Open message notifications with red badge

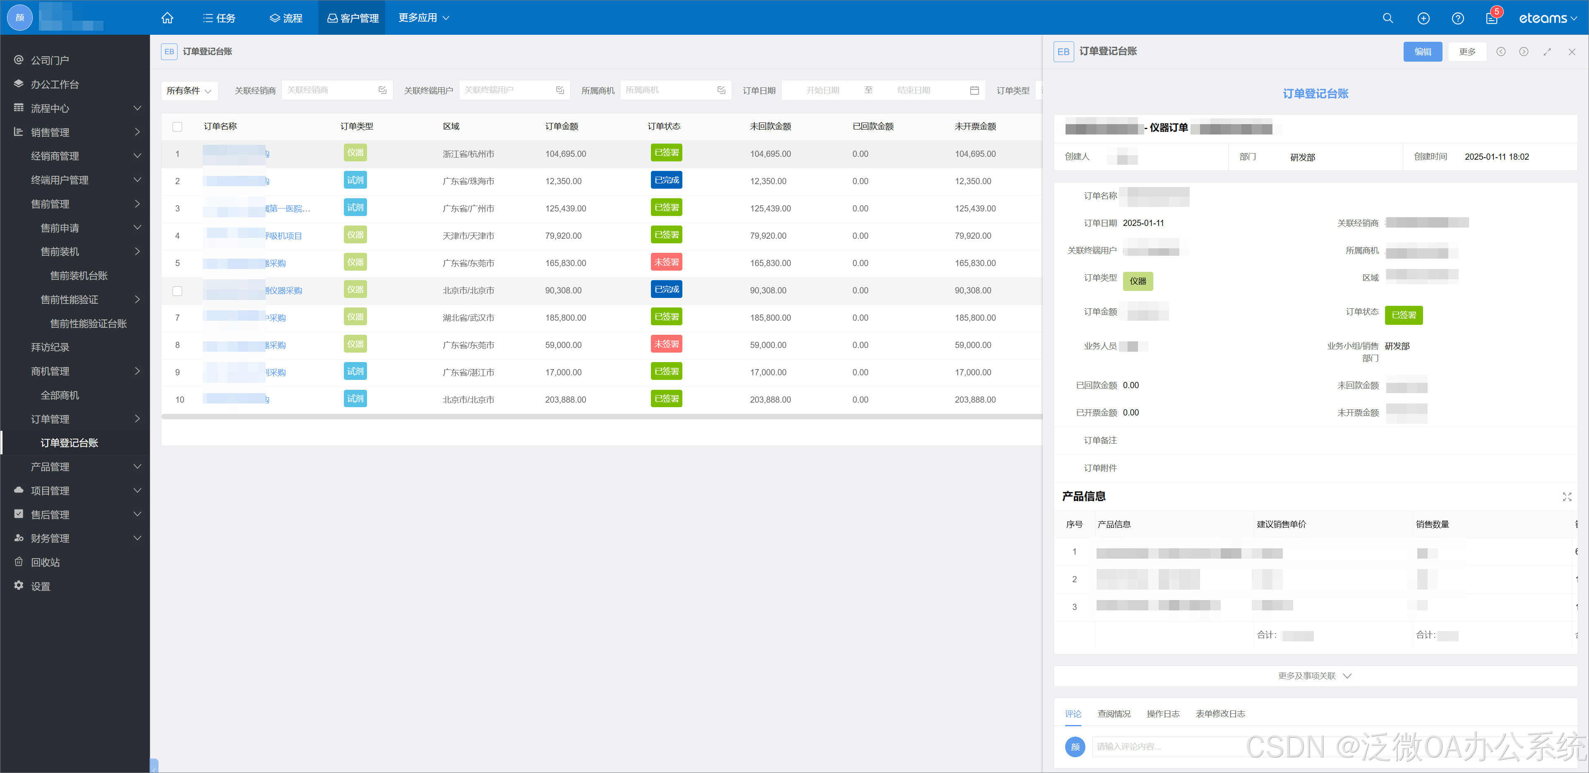(x=1491, y=19)
